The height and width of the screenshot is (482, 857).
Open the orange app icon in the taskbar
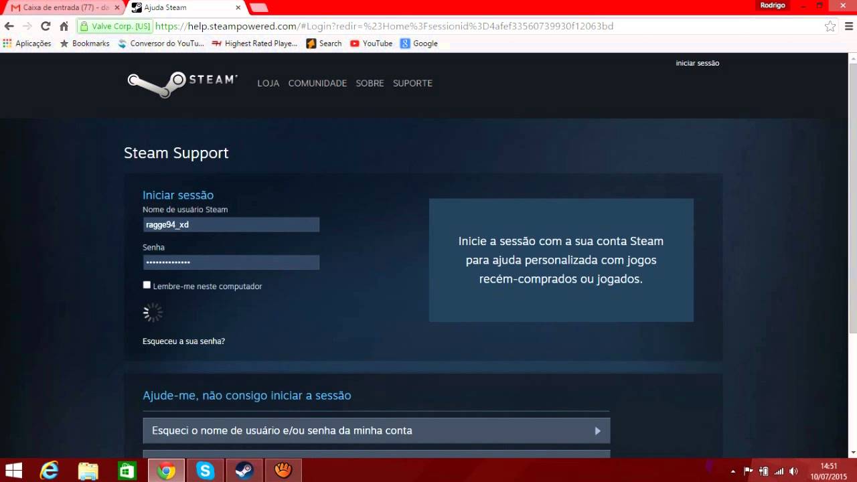coord(283,471)
